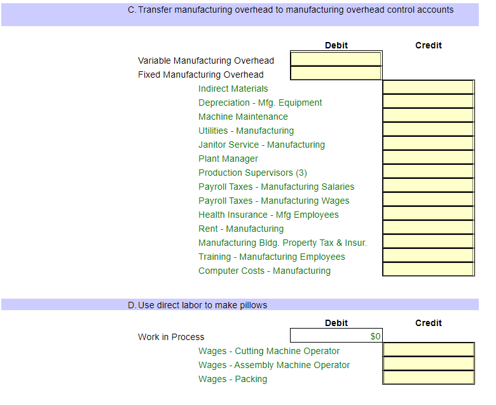Click 'Work in Process' account label

171,337
